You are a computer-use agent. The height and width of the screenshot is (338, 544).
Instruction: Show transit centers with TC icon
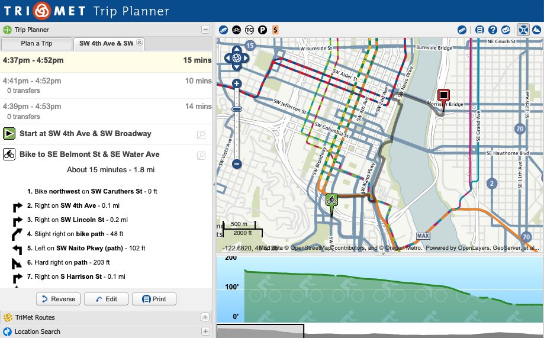pyautogui.click(x=249, y=30)
